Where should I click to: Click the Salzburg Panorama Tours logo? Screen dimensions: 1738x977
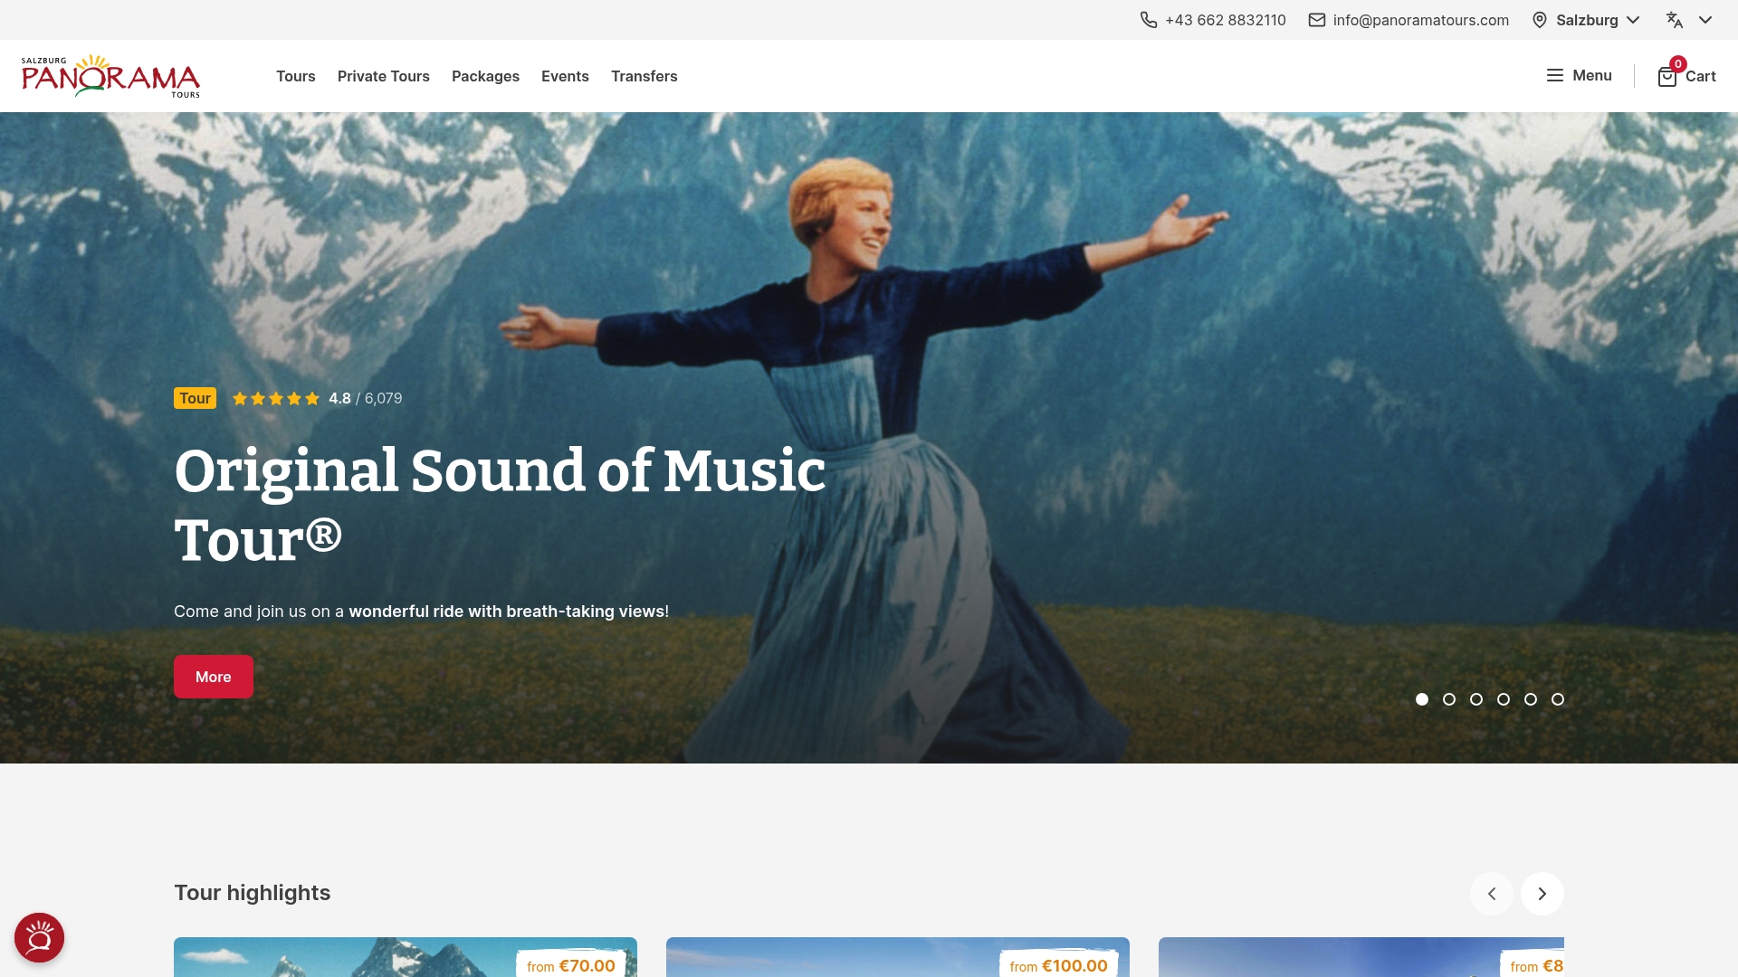click(x=110, y=76)
